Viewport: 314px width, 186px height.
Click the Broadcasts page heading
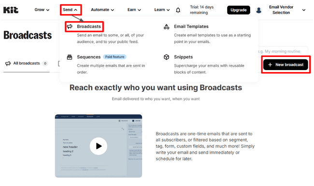click(28, 35)
